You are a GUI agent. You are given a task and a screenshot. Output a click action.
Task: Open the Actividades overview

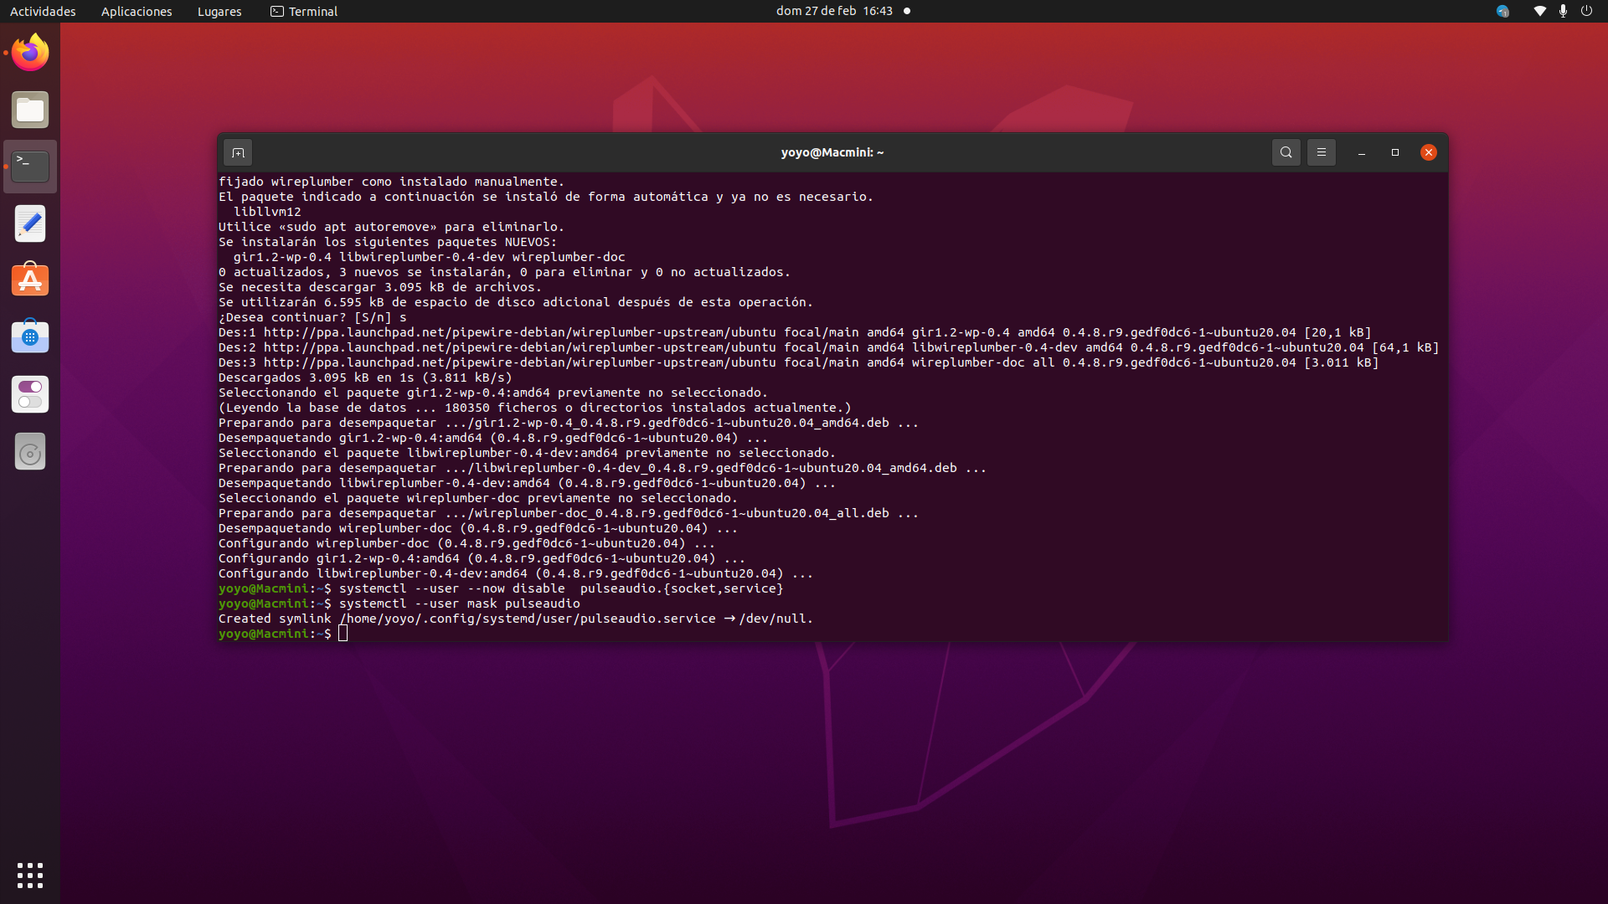tap(43, 11)
